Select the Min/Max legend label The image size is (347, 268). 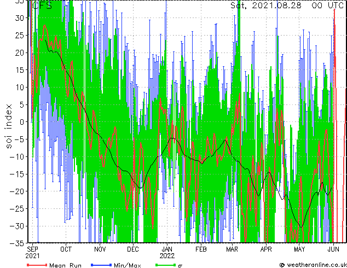tap(128, 265)
